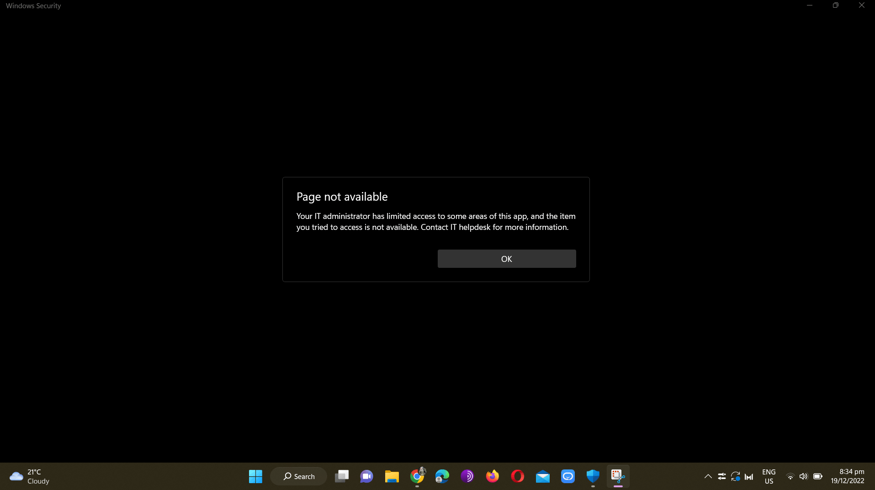875x490 pixels.
Task: Open clock and calendar at 8:34 pm
Action: point(848,476)
